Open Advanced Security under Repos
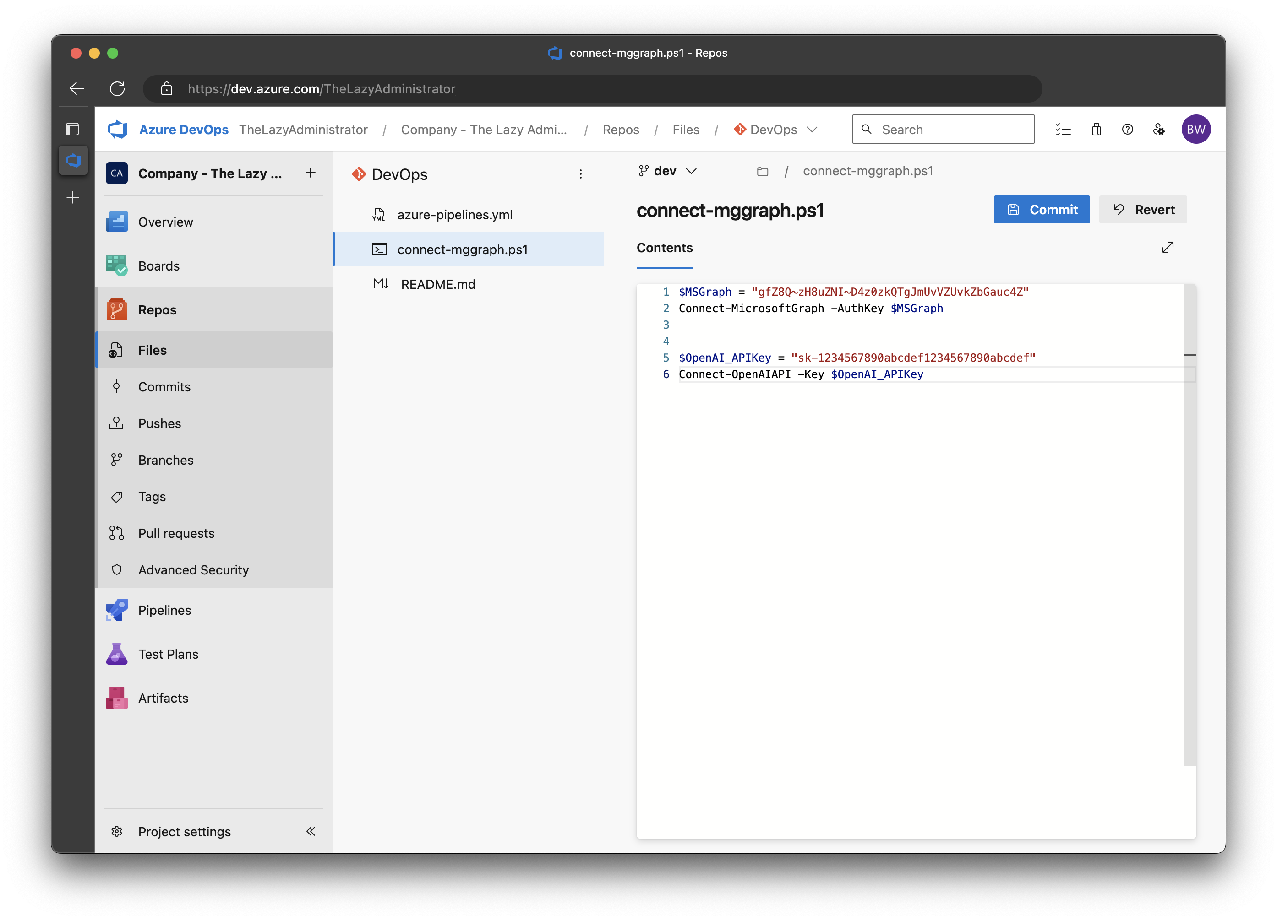Viewport: 1277px width, 921px height. coord(214,569)
